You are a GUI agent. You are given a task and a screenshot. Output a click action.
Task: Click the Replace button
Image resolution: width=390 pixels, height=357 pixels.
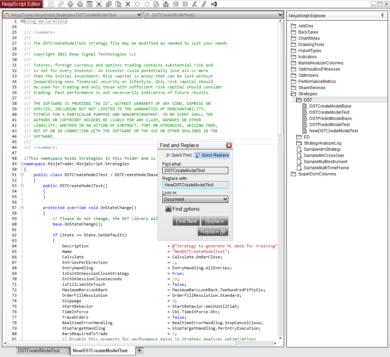pyautogui.click(x=214, y=221)
